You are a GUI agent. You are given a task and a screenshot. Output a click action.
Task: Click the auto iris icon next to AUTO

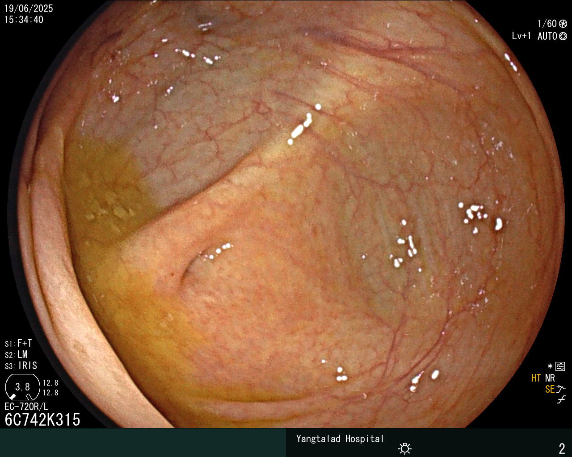(x=563, y=36)
